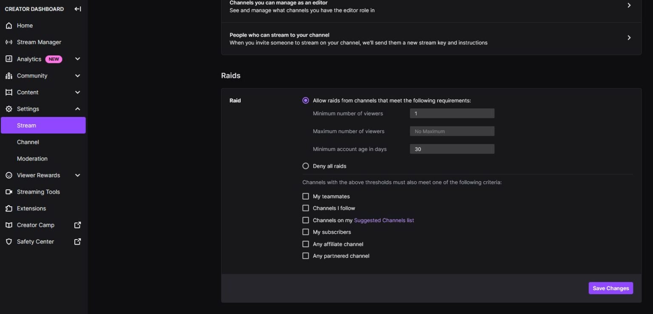Image resolution: width=653 pixels, height=314 pixels.
Task: Click the Safety Center shield icon
Action: click(9, 241)
